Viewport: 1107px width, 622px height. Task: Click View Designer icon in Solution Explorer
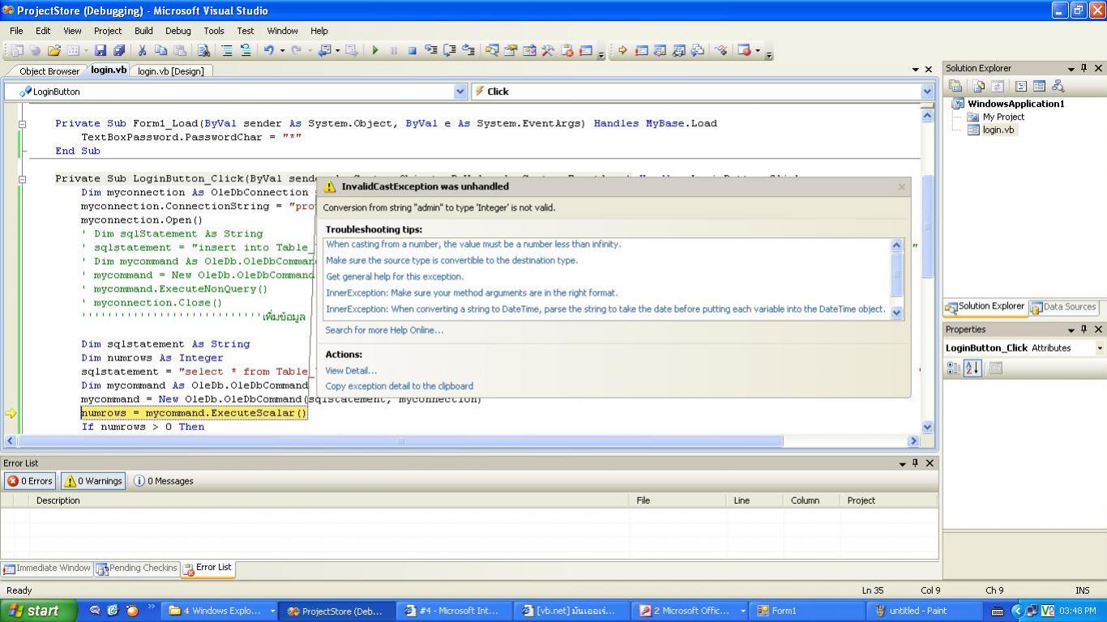click(1039, 86)
